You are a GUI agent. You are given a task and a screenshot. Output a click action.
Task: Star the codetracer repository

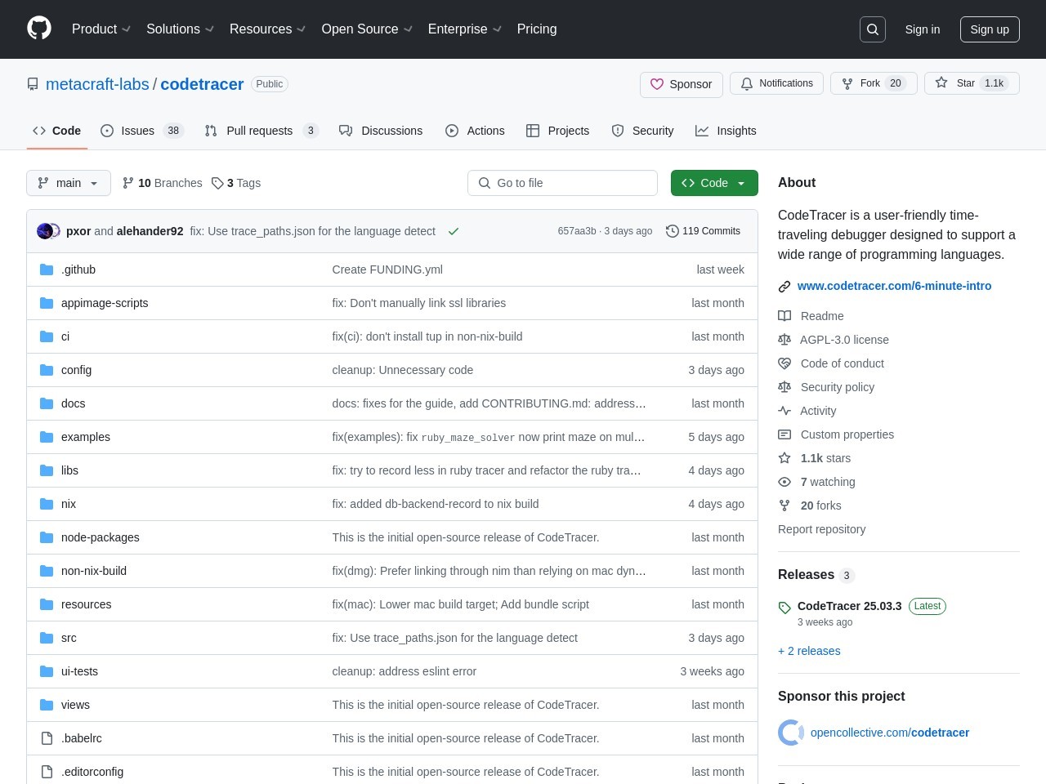click(972, 83)
